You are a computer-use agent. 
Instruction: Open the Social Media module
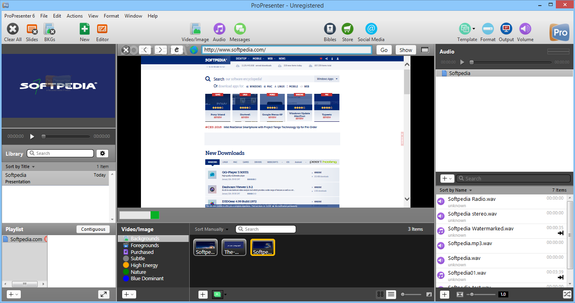(371, 29)
